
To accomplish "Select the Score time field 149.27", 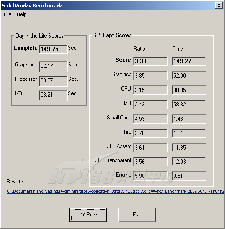I will point(189,61).
